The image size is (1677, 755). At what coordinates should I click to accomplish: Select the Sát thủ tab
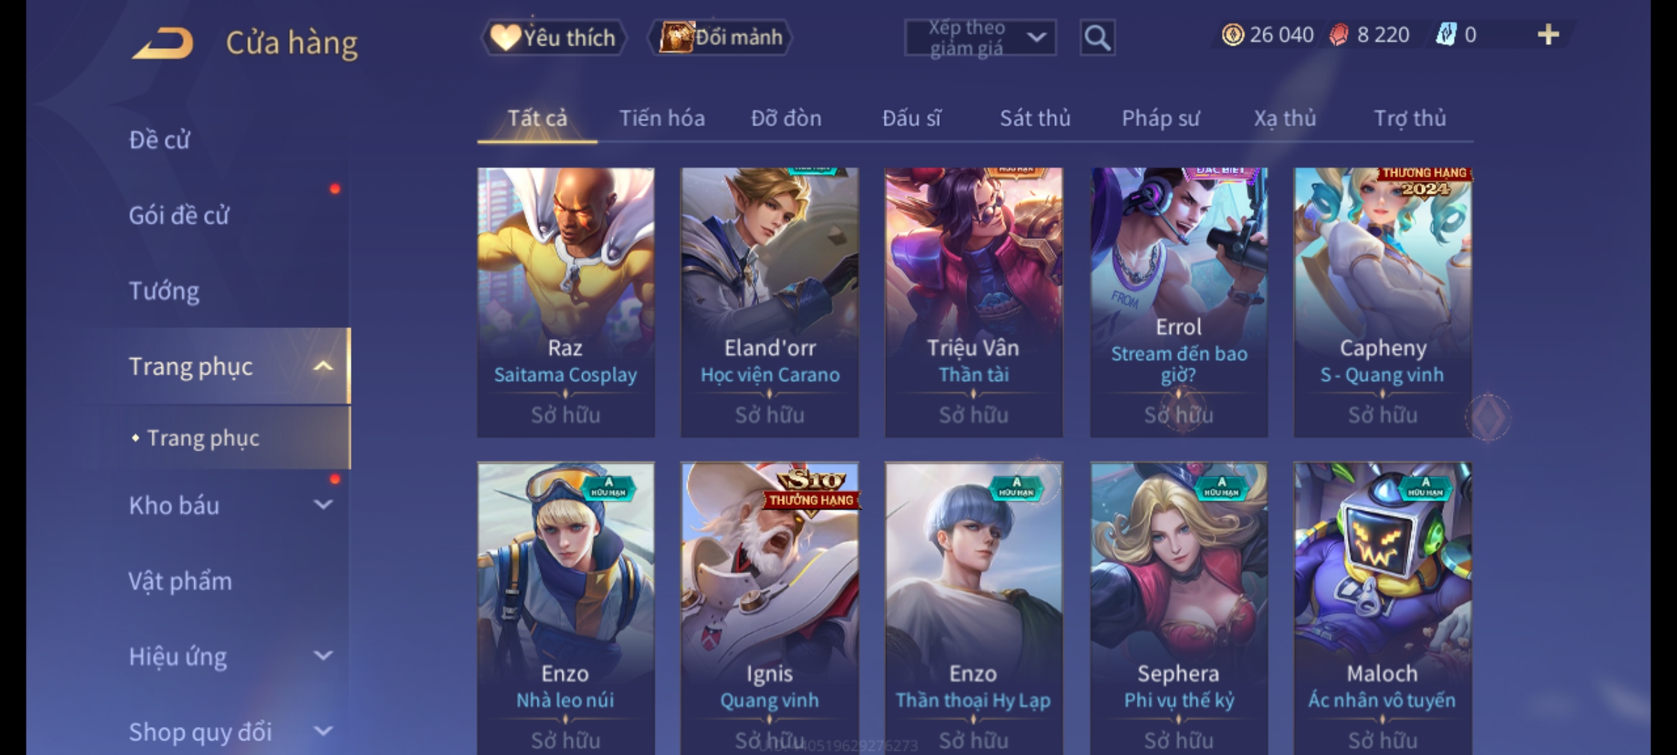click(x=1035, y=118)
